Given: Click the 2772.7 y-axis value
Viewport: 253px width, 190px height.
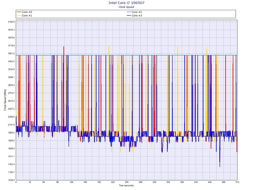Looking at the screenshot, I should coord(11,93).
